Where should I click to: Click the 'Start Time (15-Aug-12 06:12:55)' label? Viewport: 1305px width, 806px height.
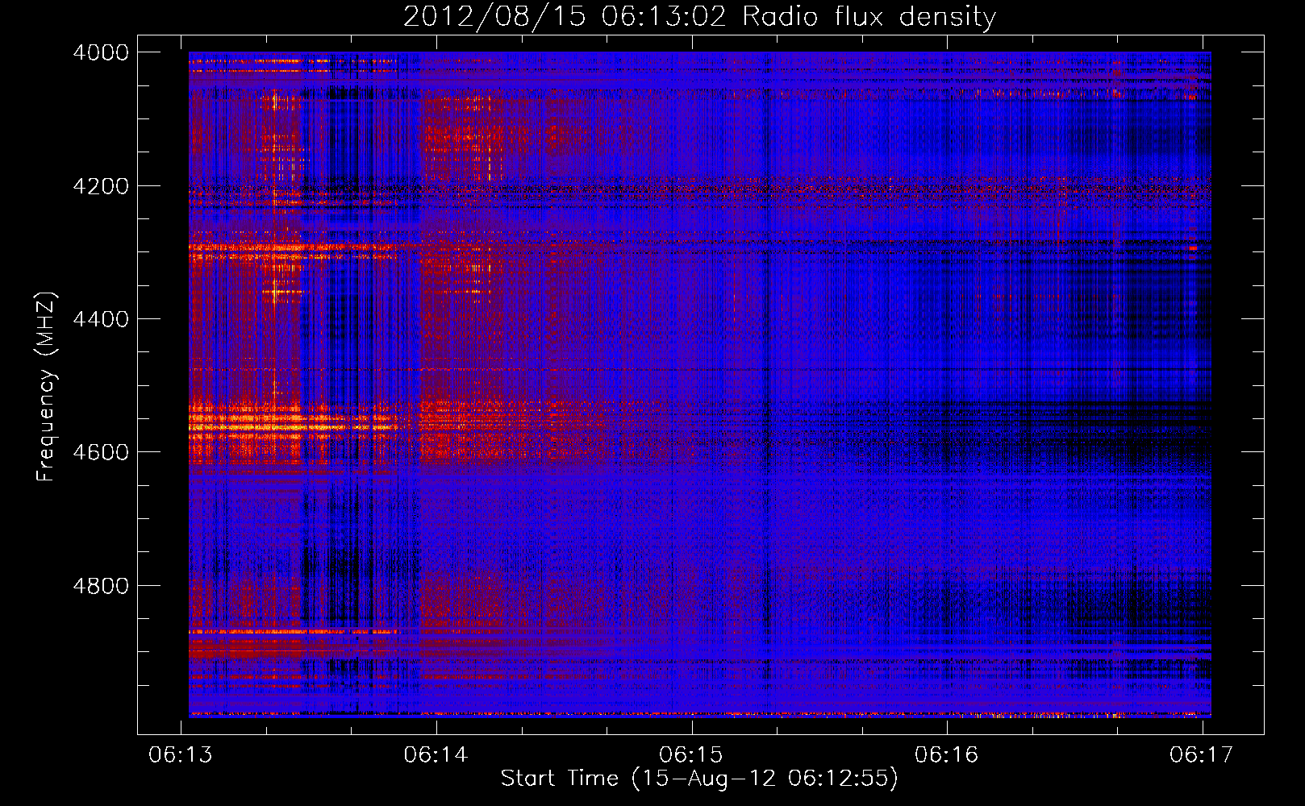[x=699, y=779]
